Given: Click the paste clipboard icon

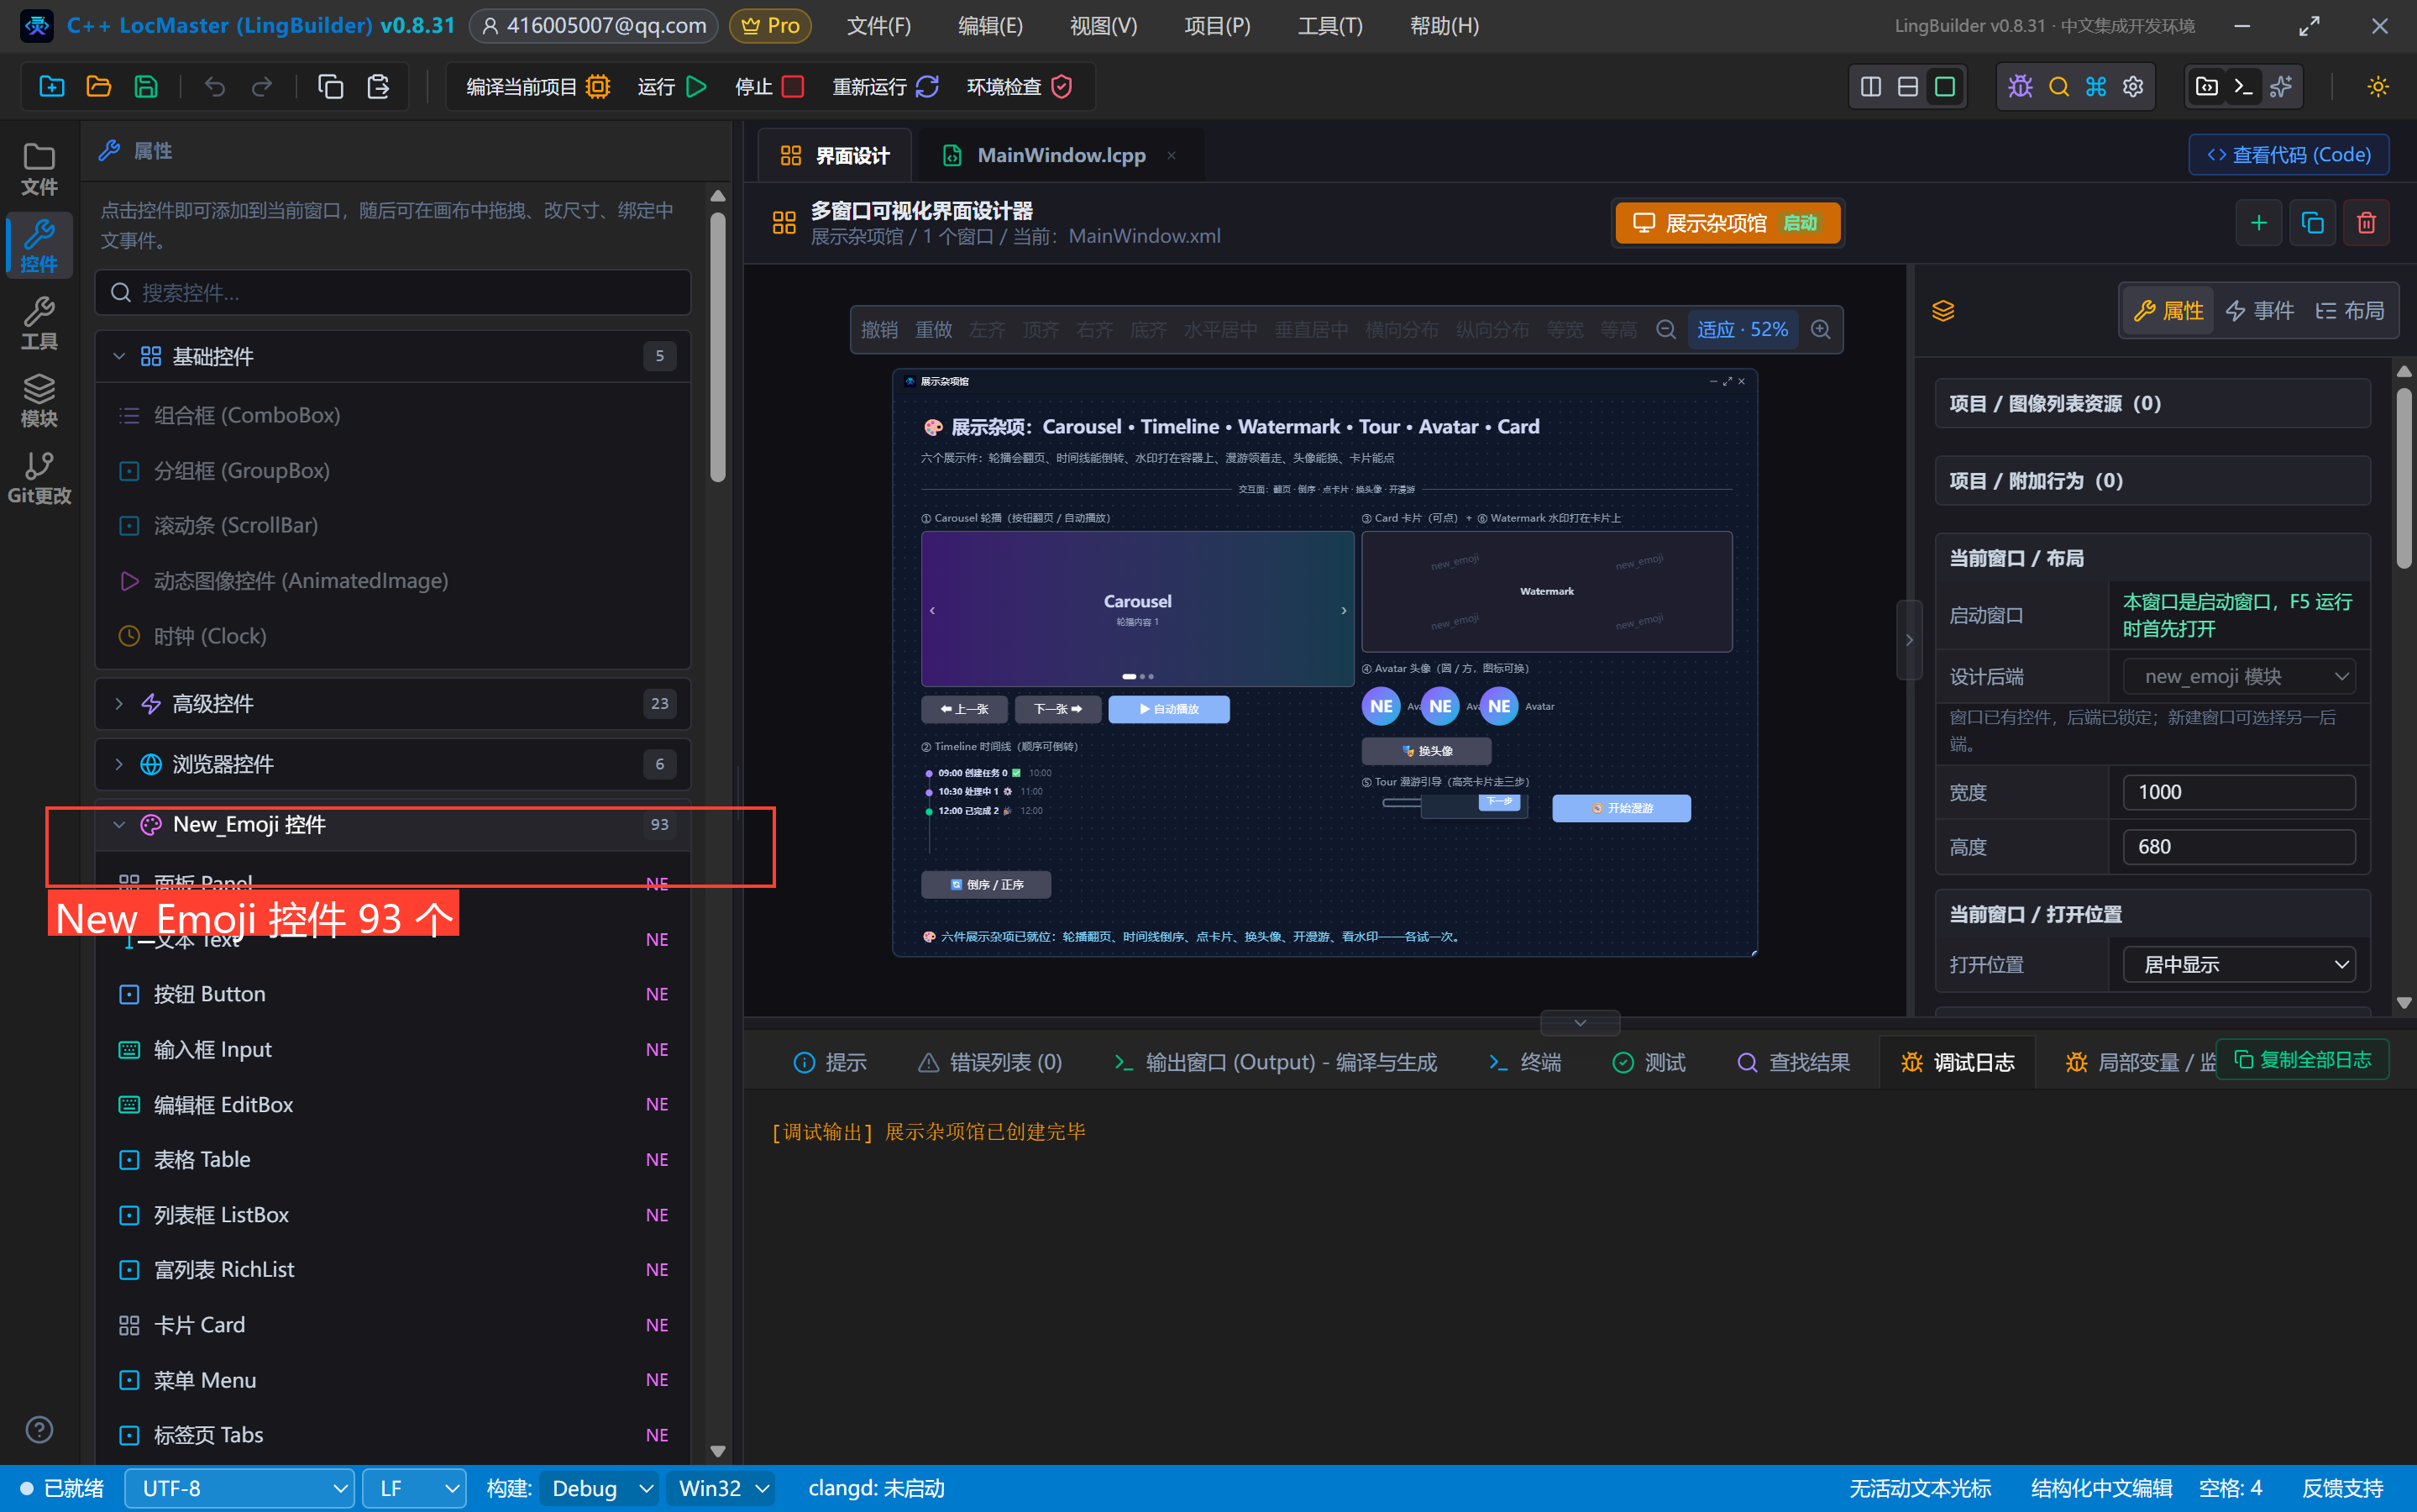Looking at the screenshot, I should pos(378,87).
